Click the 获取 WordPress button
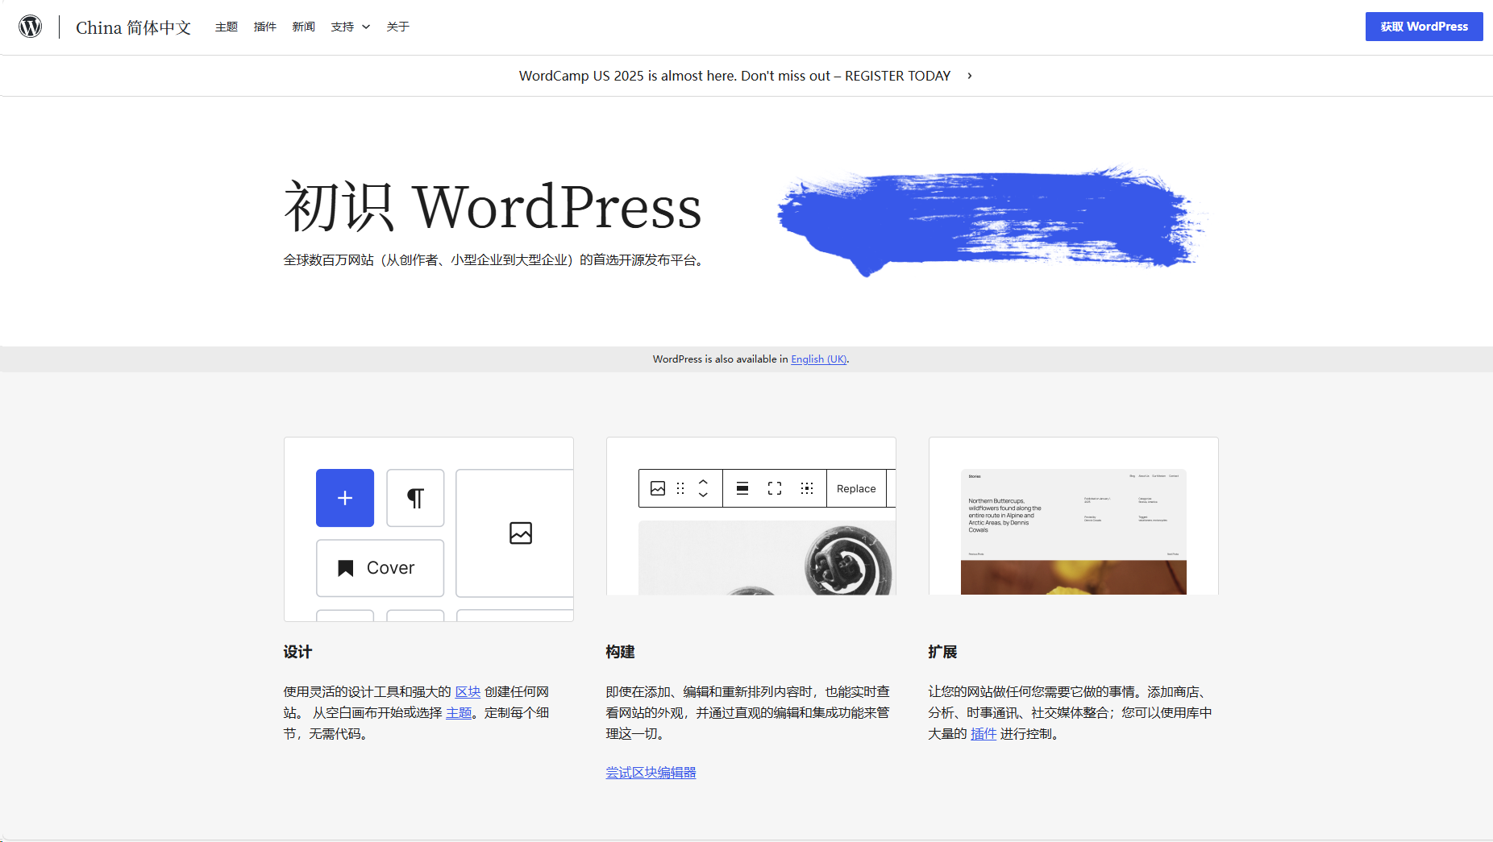This screenshot has width=1493, height=842. click(x=1423, y=25)
